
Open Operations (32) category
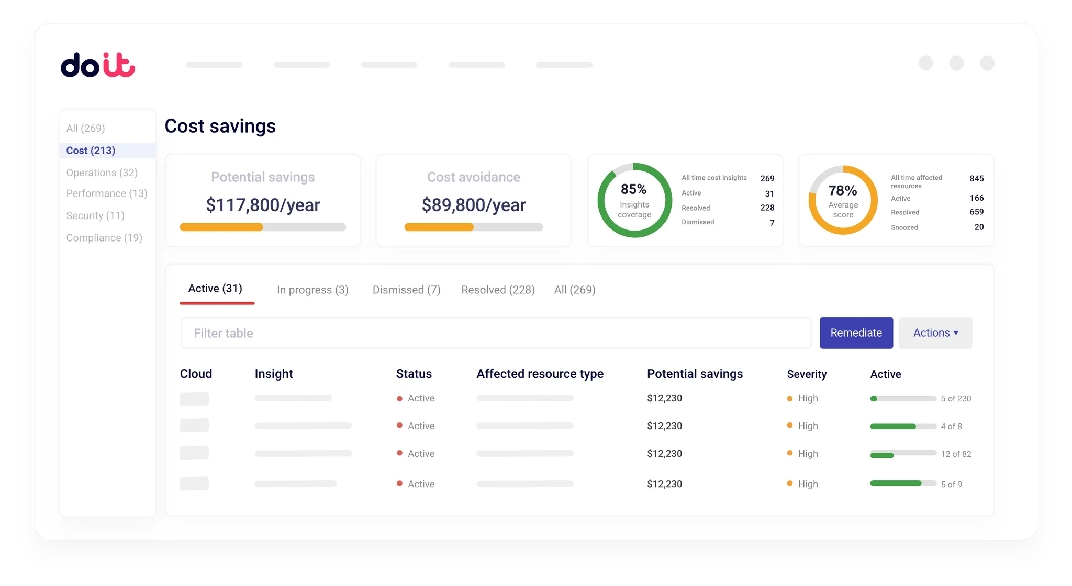102,173
